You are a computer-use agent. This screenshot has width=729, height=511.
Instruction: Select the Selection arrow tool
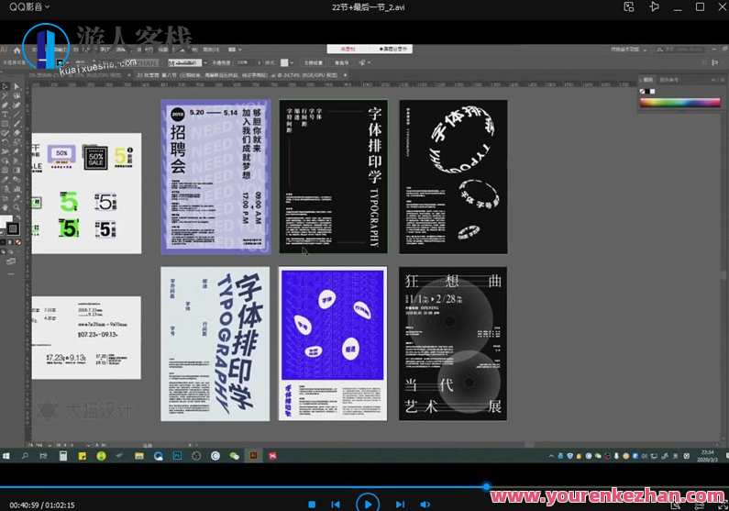[x=6, y=85]
